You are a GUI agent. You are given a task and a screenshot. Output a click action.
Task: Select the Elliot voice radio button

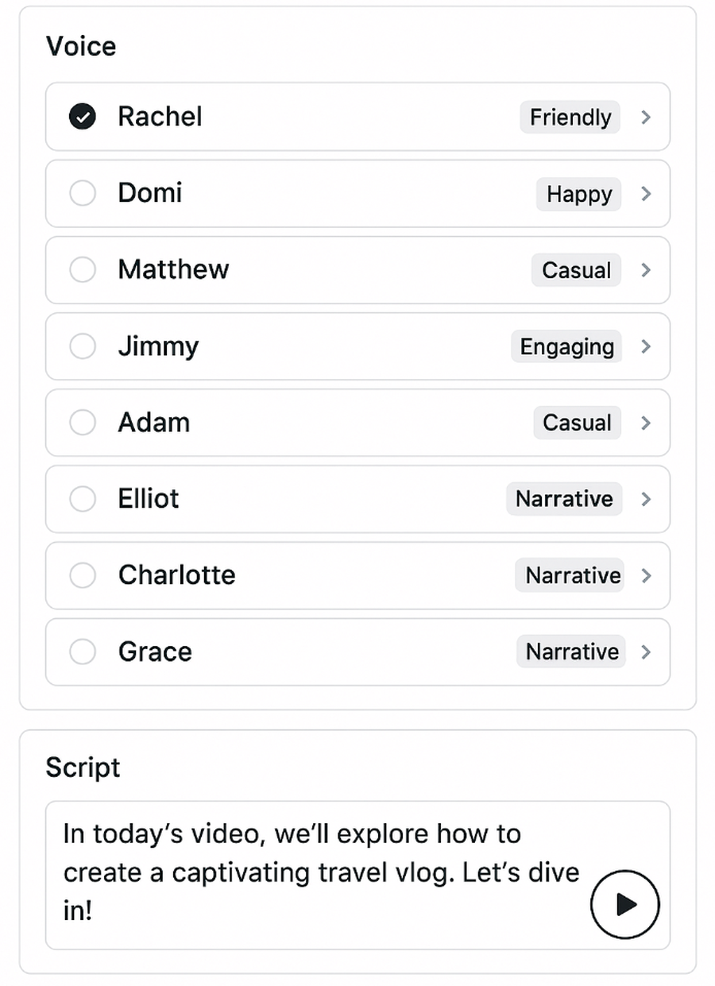click(83, 498)
